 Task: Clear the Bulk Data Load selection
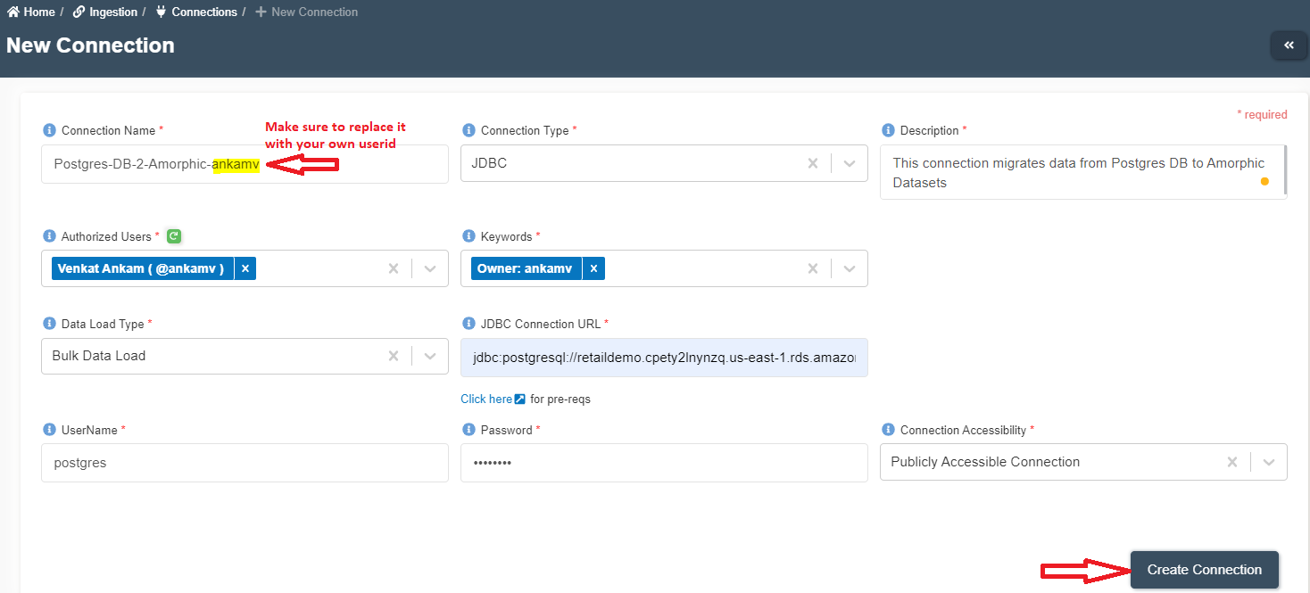point(394,356)
